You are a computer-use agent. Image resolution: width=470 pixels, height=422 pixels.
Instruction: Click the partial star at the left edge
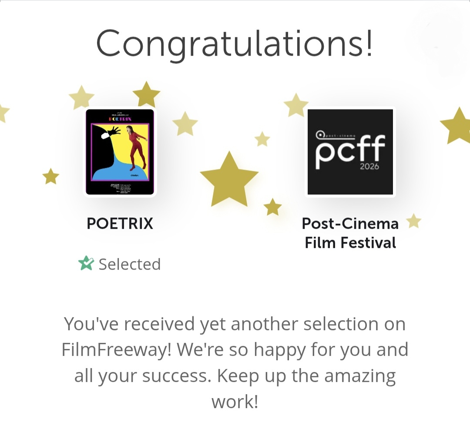coord(3,113)
